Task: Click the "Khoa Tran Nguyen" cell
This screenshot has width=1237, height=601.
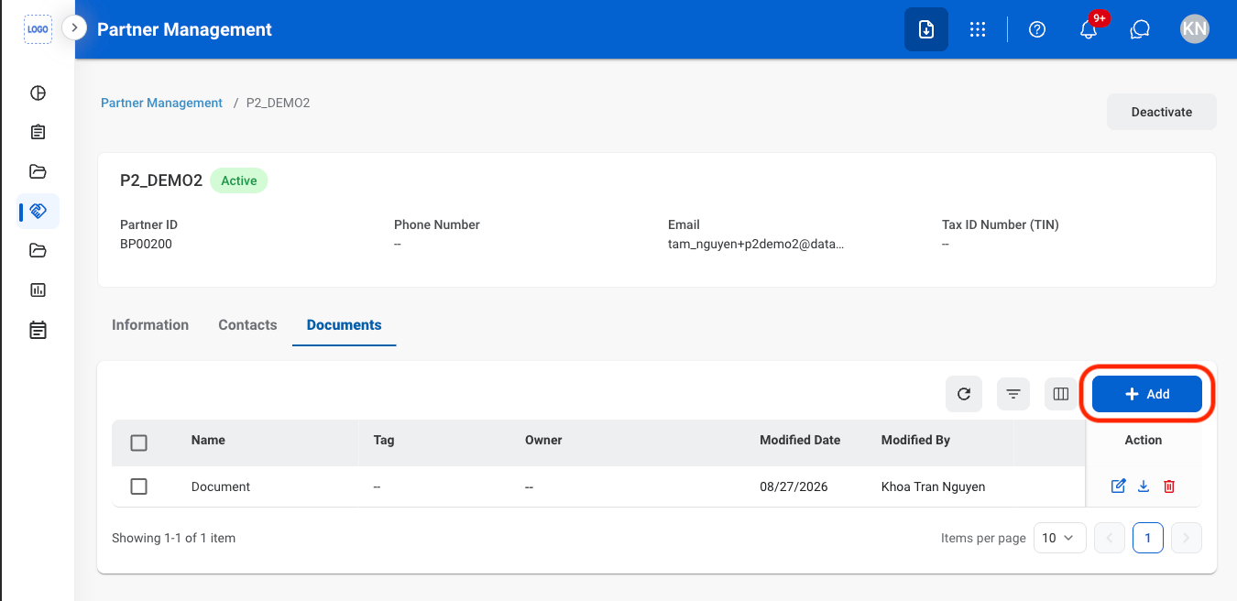Action: [933, 486]
